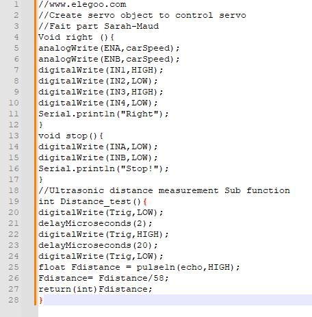The width and height of the screenshot is (312, 317).
Task: Click the word Void before right
Action: point(49,37)
